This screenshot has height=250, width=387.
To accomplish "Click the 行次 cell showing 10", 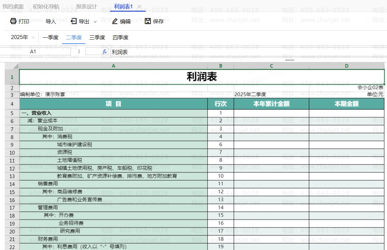I will pos(221,176).
